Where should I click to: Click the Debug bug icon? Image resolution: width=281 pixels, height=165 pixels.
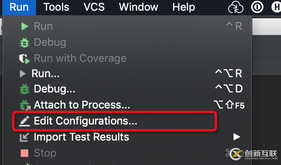(25, 42)
